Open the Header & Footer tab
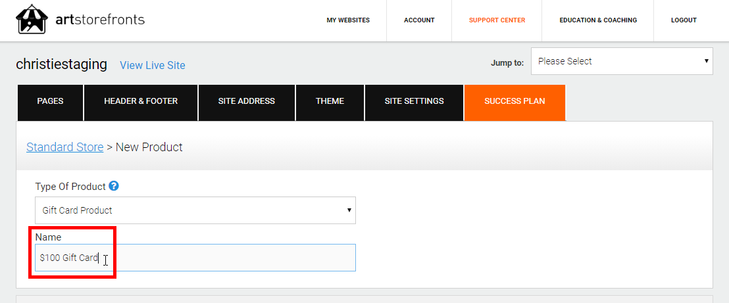The image size is (729, 303). [x=141, y=101]
